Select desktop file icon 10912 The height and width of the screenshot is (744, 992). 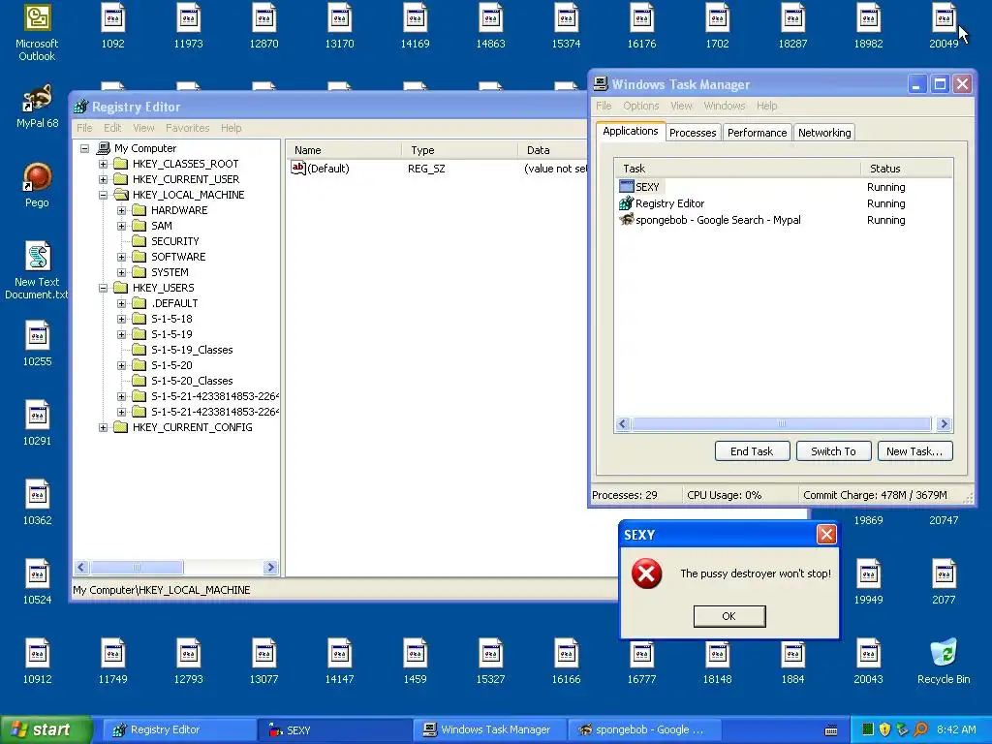(37, 662)
